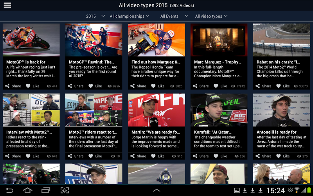Open the Moto3 riders four-panel thumbnail
Image resolution: width=313 pixels, height=196 pixels.
[x=94, y=110]
